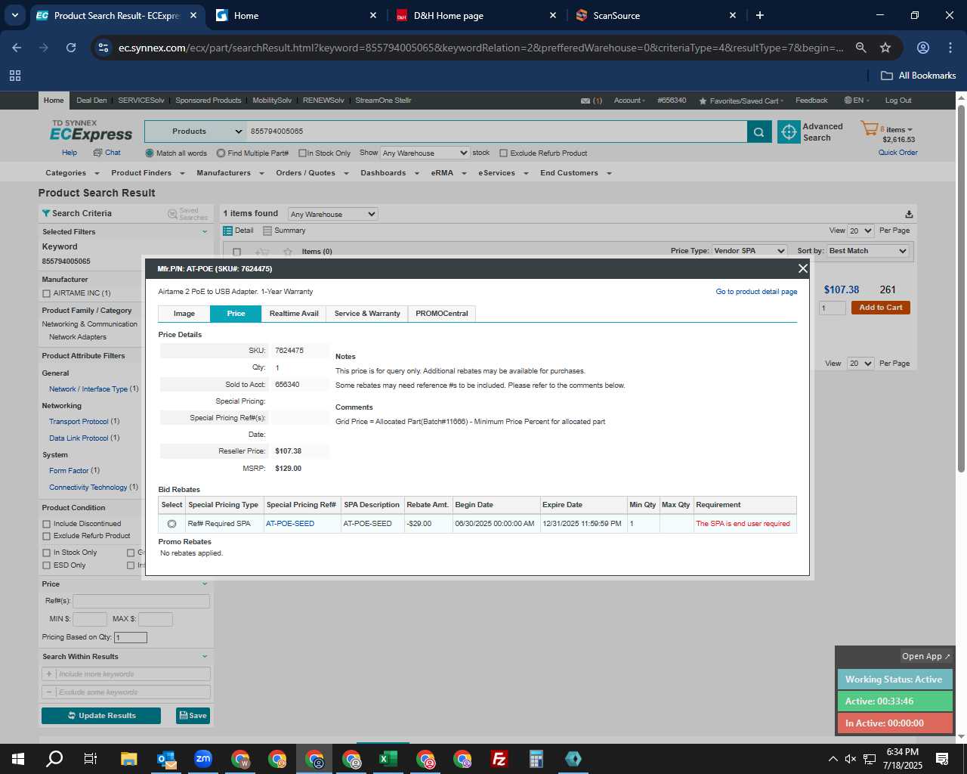967x774 pixels.
Task: Switch to Realtime Avail tab
Action: 294,314
